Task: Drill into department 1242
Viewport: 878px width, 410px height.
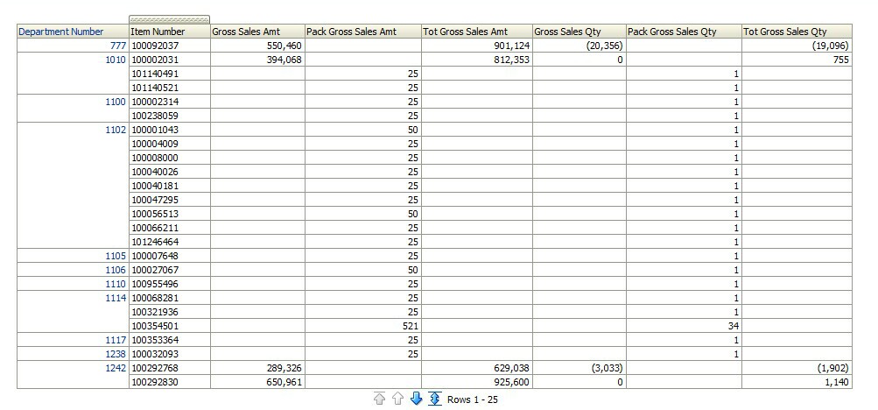Action: tap(116, 368)
